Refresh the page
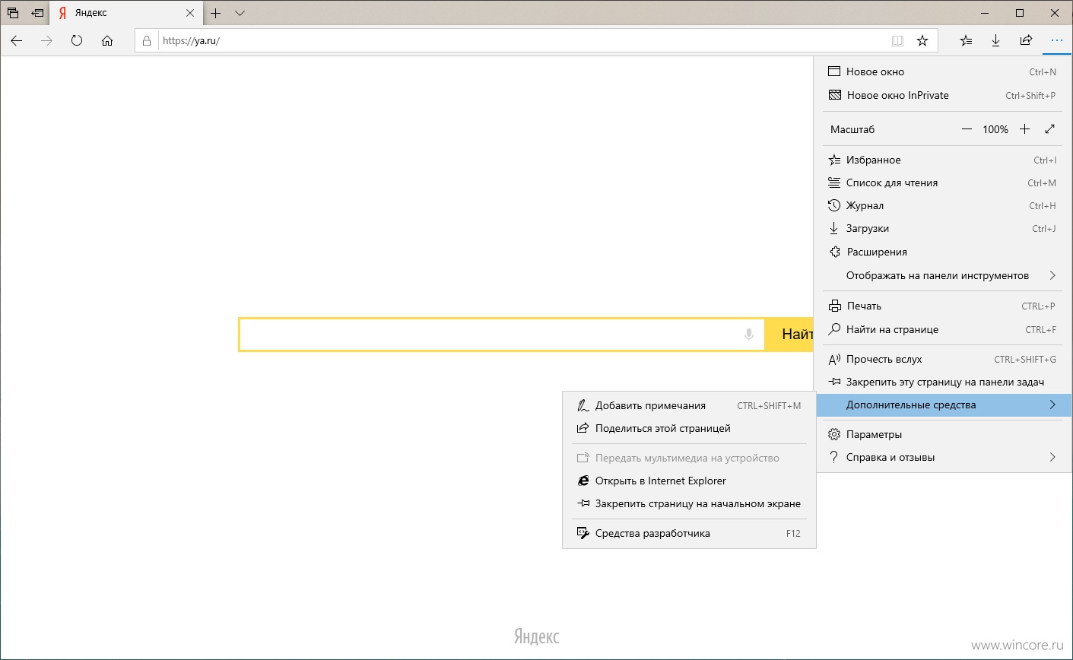Viewport: 1073px width, 660px height. click(x=77, y=41)
